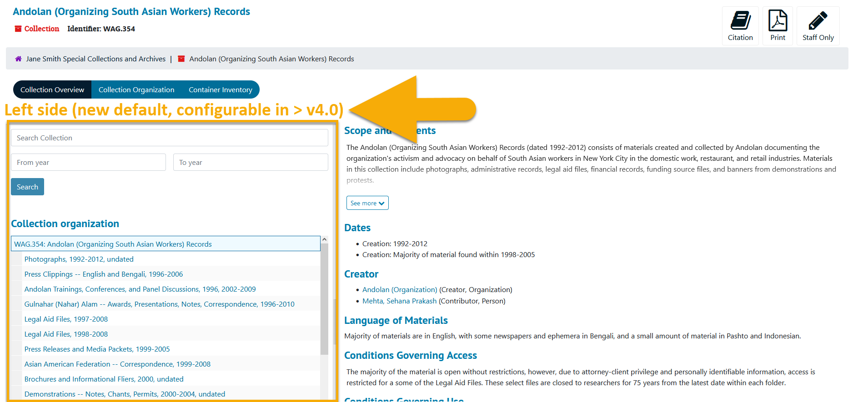853x402 pixels.
Task: Switch to Collection Organization tab
Action: (x=136, y=90)
